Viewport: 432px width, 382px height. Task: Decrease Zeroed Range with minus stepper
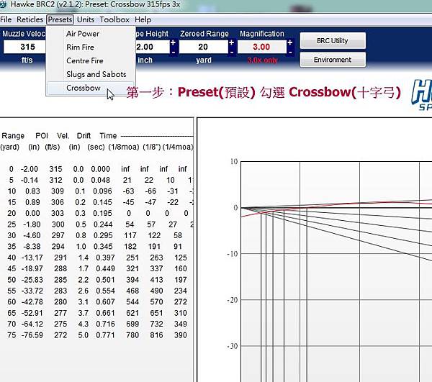[x=231, y=52]
